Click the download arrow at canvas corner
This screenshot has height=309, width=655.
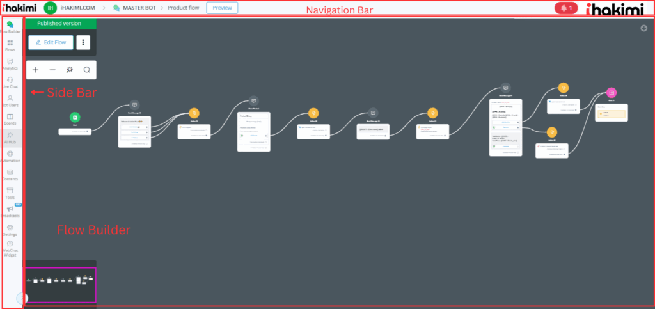pos(644,28)
